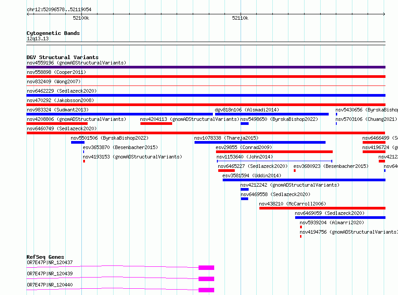Viewport: 398px width, 295px height.
Task: Open OR7E47P|NR_120440 gene label
Action: pyautogui.click(x=50, y=285)
